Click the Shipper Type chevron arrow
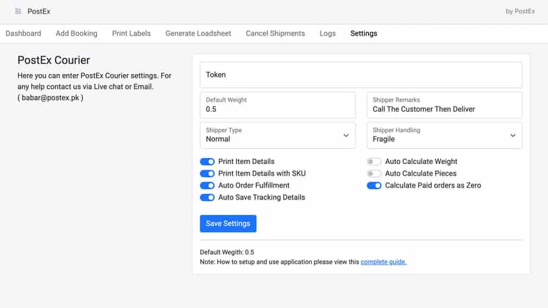The height and width of the screenshot is (308, 548). 346,135
